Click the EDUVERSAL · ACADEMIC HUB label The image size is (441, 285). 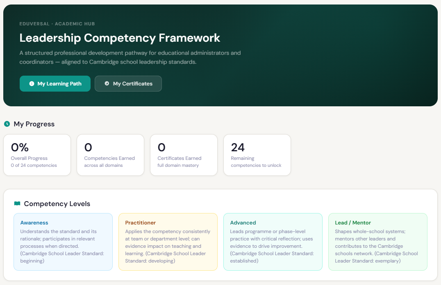click(x=57, y=24)
